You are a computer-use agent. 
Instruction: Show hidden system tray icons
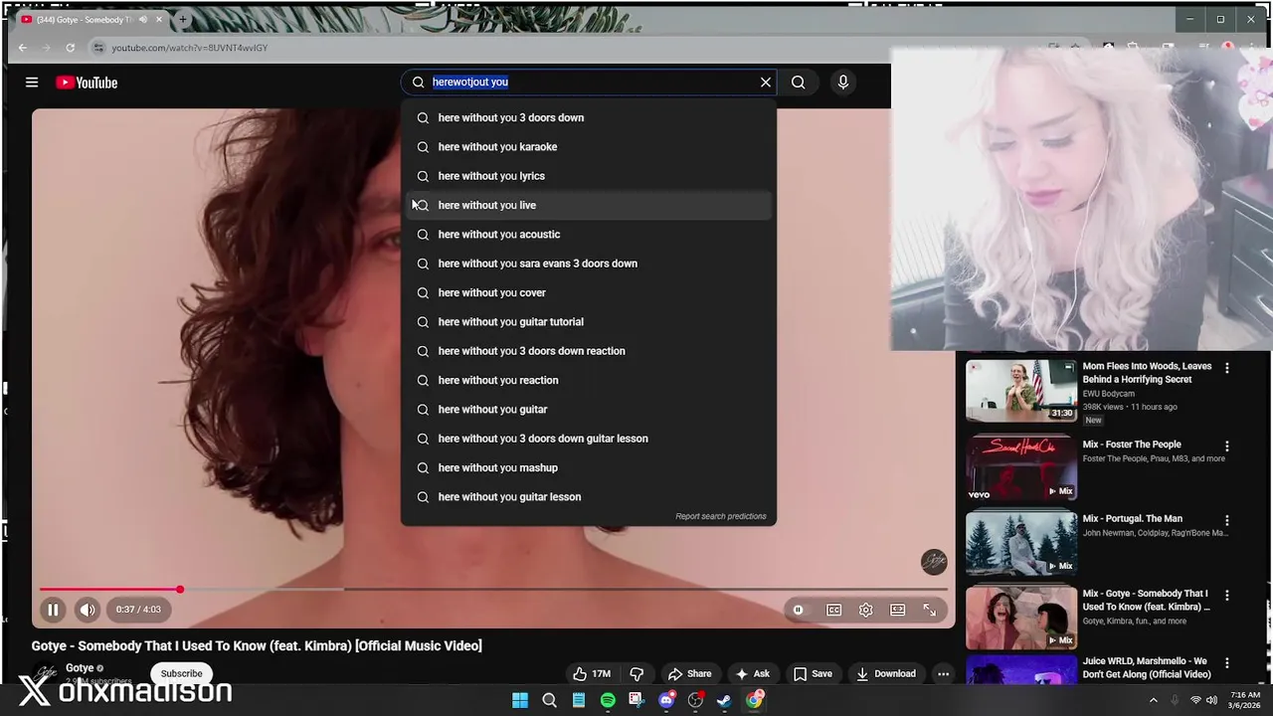pos(1154,700)
